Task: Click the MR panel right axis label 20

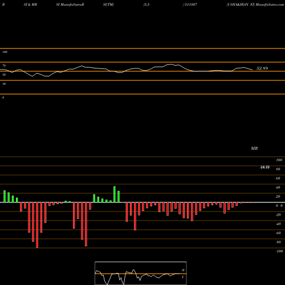Action: pyautogui.click(x=278, y=197)
